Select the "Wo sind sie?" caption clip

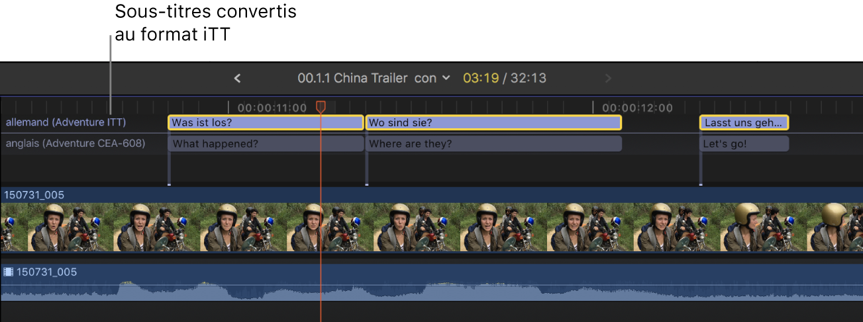coord(493,122)
